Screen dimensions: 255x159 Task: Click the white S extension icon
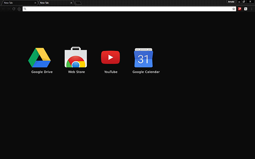[246, 9]
